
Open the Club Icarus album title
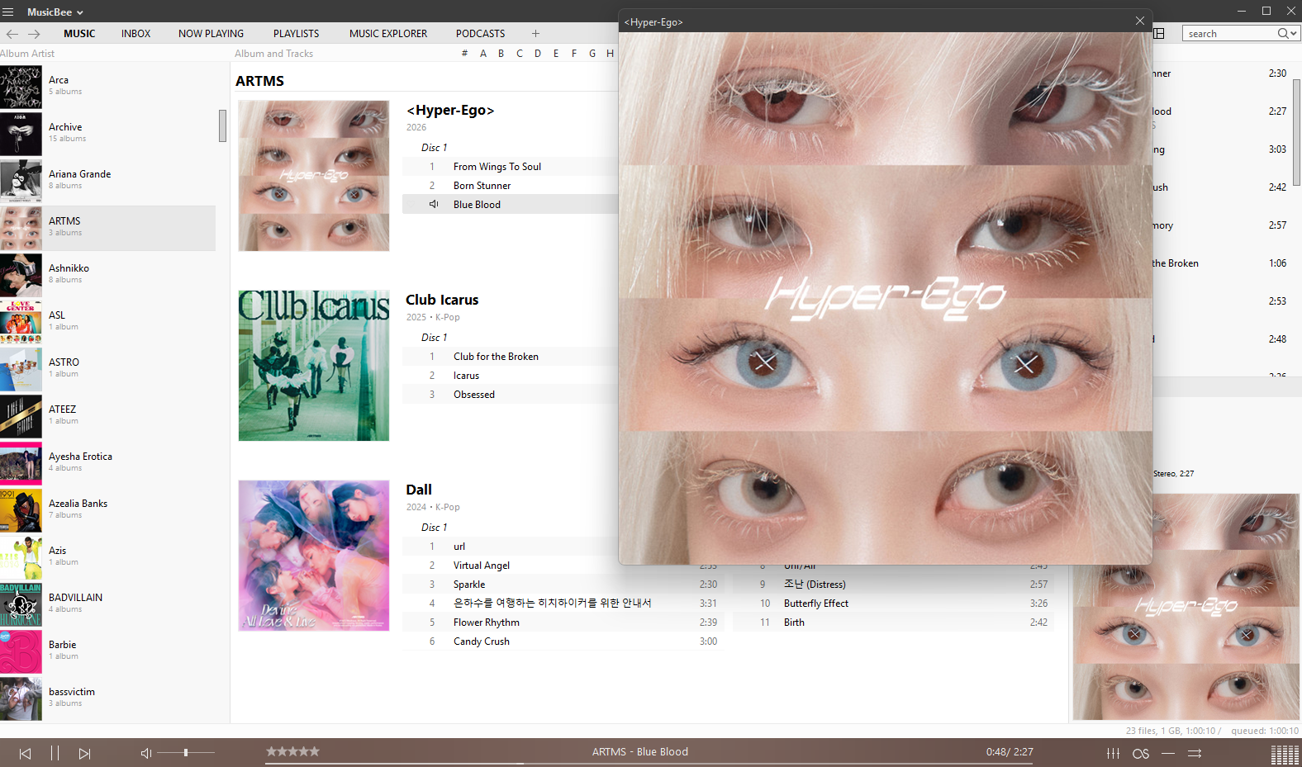[442, 300]
